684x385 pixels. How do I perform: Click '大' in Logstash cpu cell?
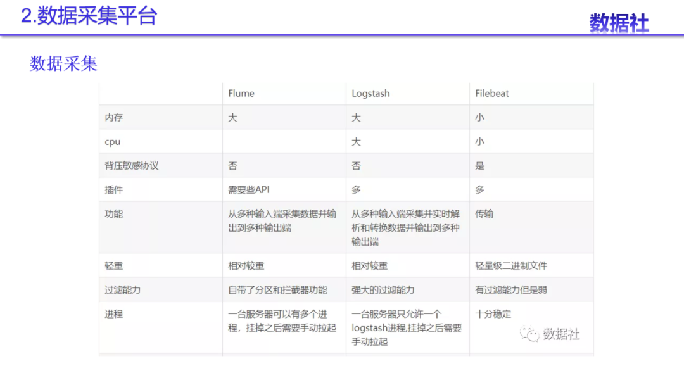coord(357,142)
